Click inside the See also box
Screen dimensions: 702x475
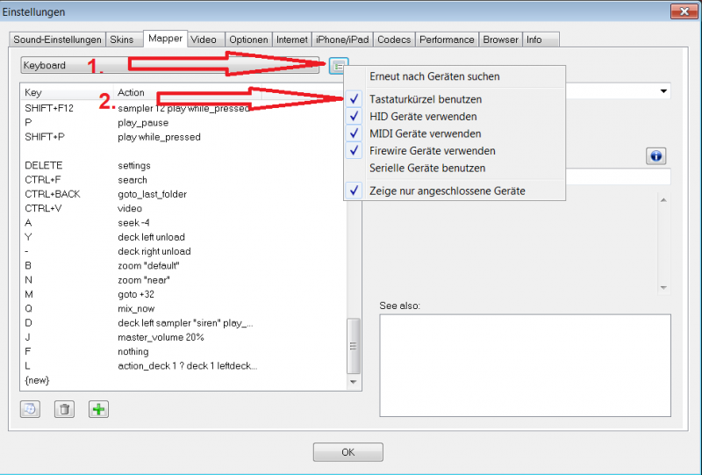[525, 365]
